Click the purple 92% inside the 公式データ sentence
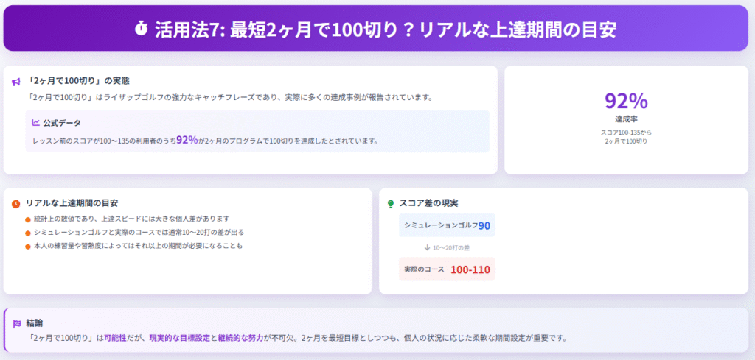The width and height of the screenshot is (755, 360). (187, 140)
